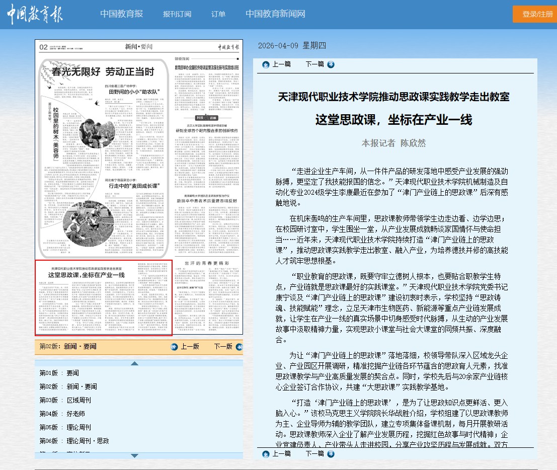The image size is (557, 470).
Task: Open 第06版：理论周刊·思政 from the page list
Action: 74,441
